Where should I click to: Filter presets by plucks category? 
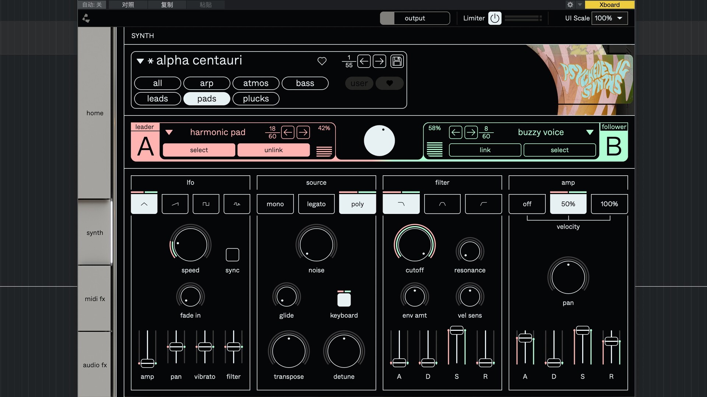256,99
